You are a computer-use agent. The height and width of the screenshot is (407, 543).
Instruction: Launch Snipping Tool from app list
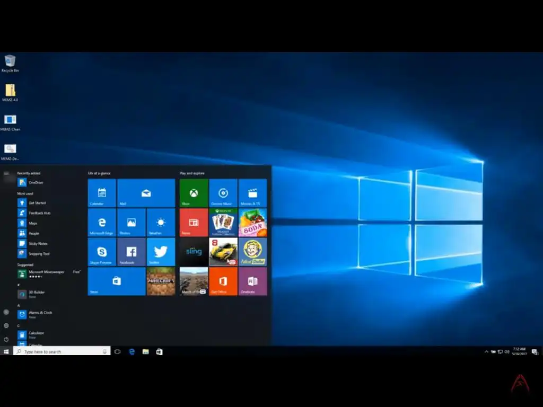(x=48, y=254)
